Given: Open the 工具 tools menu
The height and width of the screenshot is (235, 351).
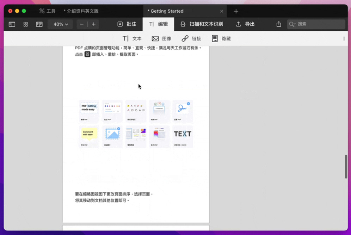Looking at the screenshot, I should click(47, 11).
